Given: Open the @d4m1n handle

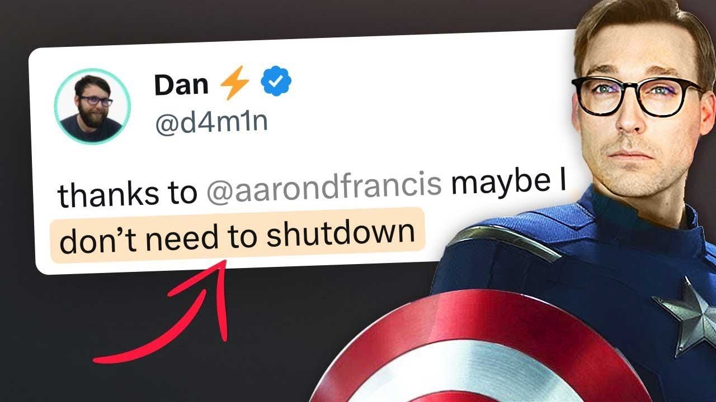Looking at the screenshot, I should pos(211,122).
